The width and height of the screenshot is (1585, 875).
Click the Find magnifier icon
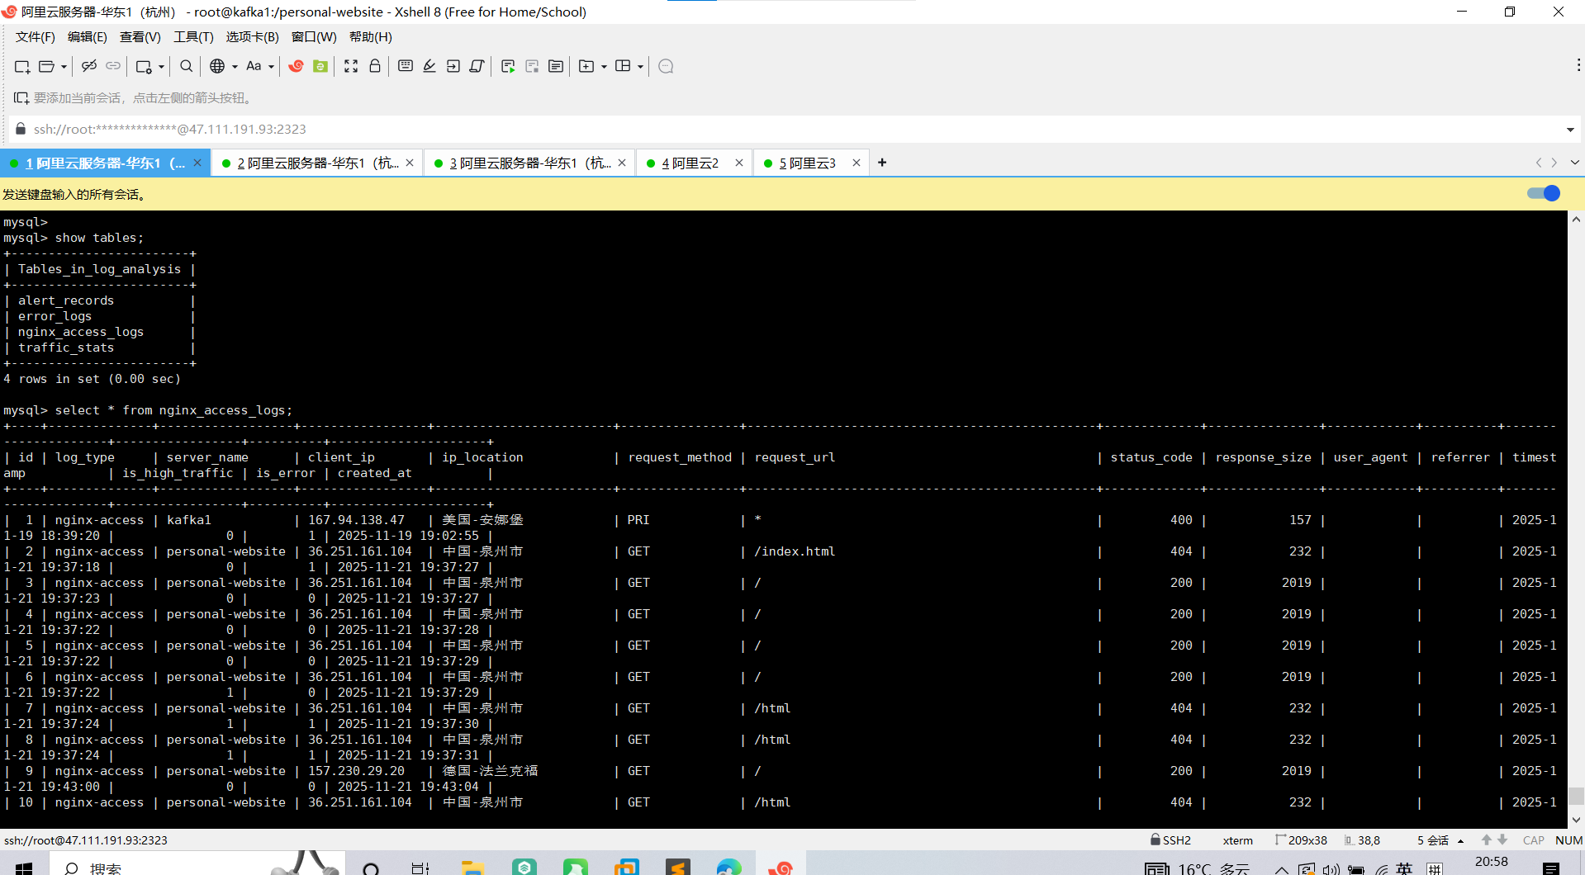[187, 66]
